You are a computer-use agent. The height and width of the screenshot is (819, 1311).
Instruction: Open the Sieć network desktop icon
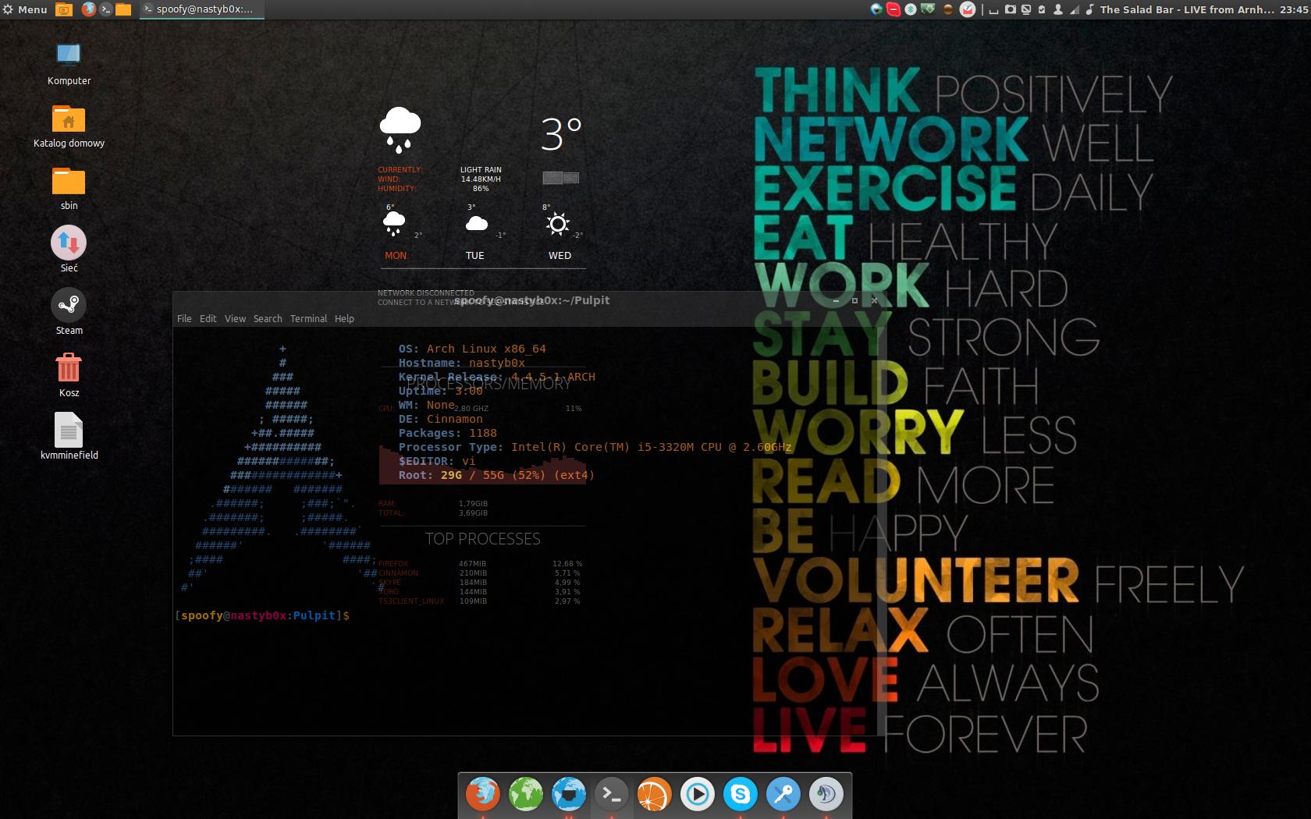tap(69, 250)
